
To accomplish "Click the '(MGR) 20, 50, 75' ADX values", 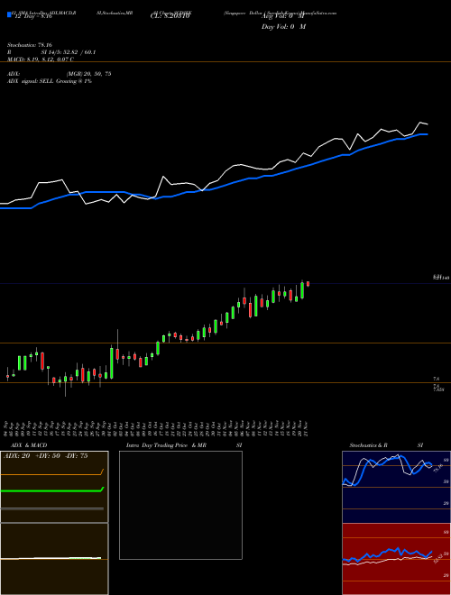I will click(x=88, y=74).
